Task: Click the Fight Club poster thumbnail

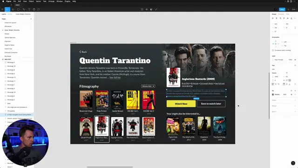Action: click(x=173, y=126)
